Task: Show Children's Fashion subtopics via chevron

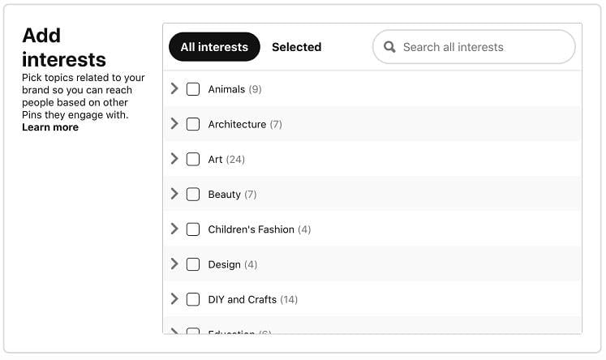Action: coord(174,229)
